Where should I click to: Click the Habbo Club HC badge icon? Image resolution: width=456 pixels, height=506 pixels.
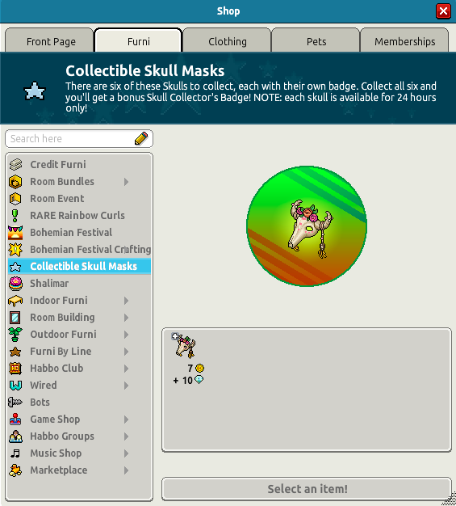tap(15, 369)
